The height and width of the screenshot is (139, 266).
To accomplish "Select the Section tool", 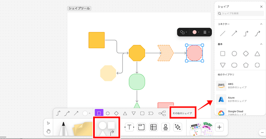I will [141, 127].
